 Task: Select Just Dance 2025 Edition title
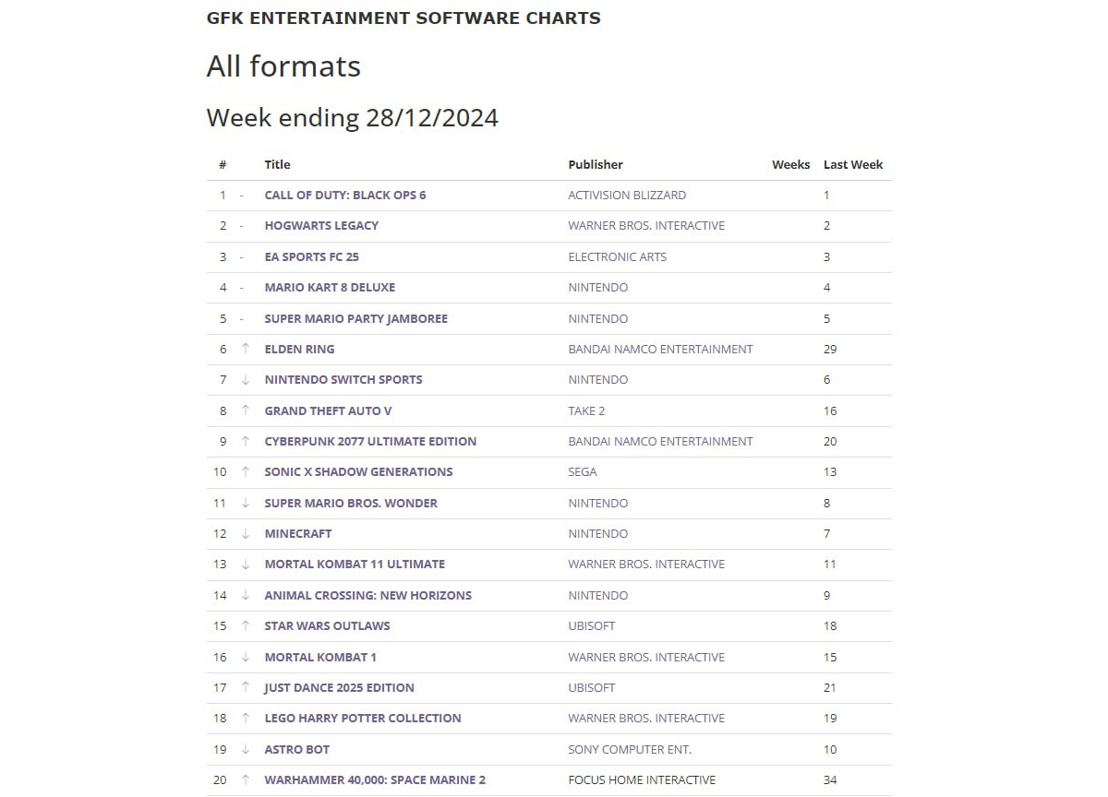pyautogui.click(x=339, y=687)
